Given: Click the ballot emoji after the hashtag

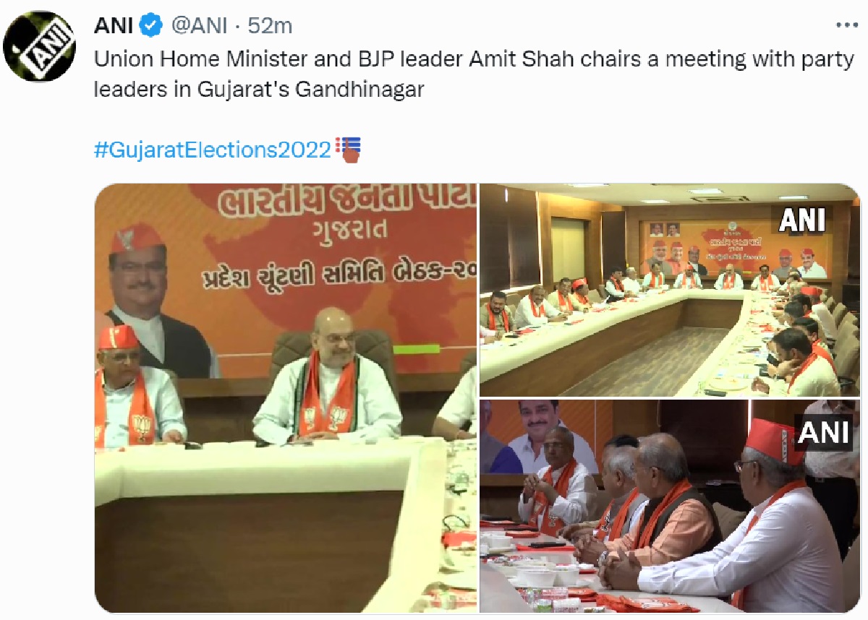Looking at the screenshot, I should 348,150.
